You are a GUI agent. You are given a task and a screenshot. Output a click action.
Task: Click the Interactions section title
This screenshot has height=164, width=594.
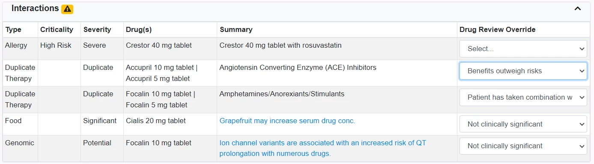coord(35,8)
